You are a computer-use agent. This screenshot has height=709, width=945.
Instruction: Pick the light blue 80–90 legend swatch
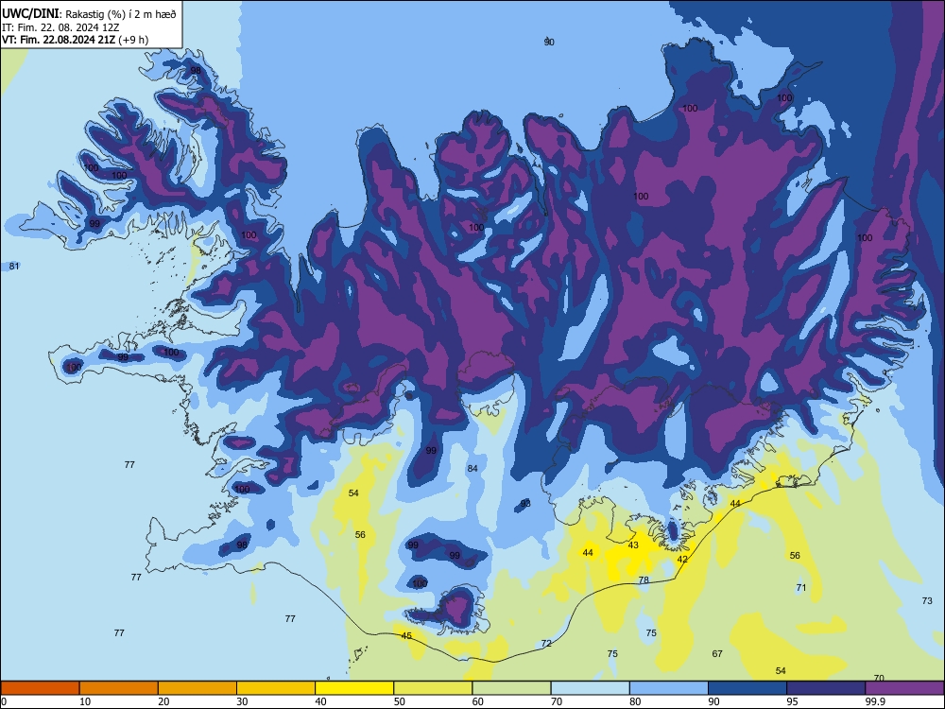pyautogui.click(x=669, y=688)
